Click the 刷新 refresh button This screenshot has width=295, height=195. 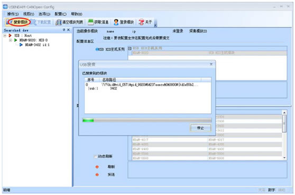(x=111, y=167)
